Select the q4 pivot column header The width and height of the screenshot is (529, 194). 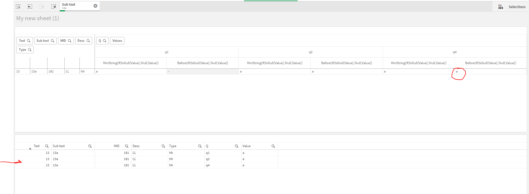[x=455, y=52]
